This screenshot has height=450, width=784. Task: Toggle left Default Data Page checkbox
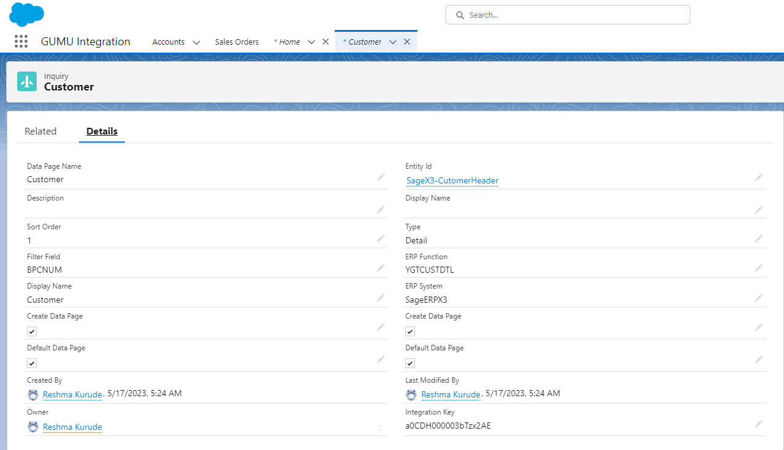(x=32, y=363)
